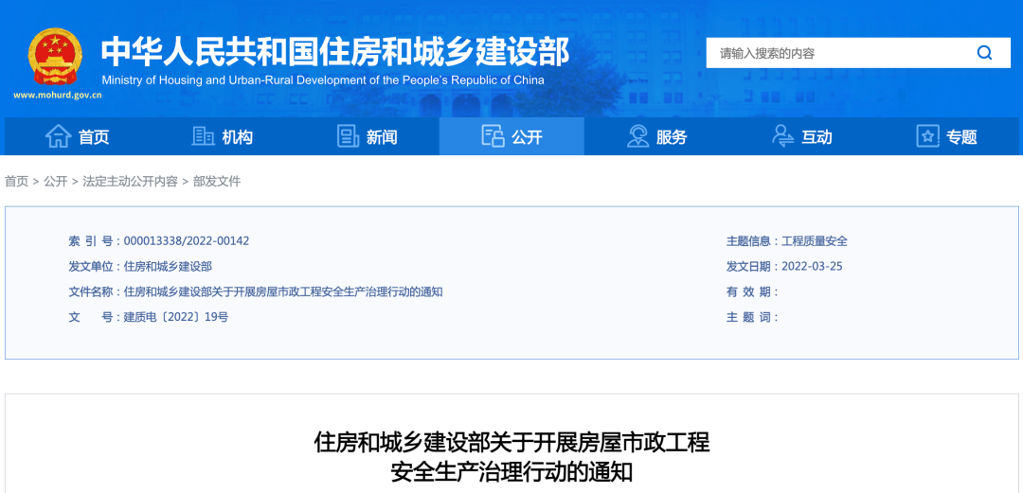Open the 互动 navigation tab

click(801, 136)
